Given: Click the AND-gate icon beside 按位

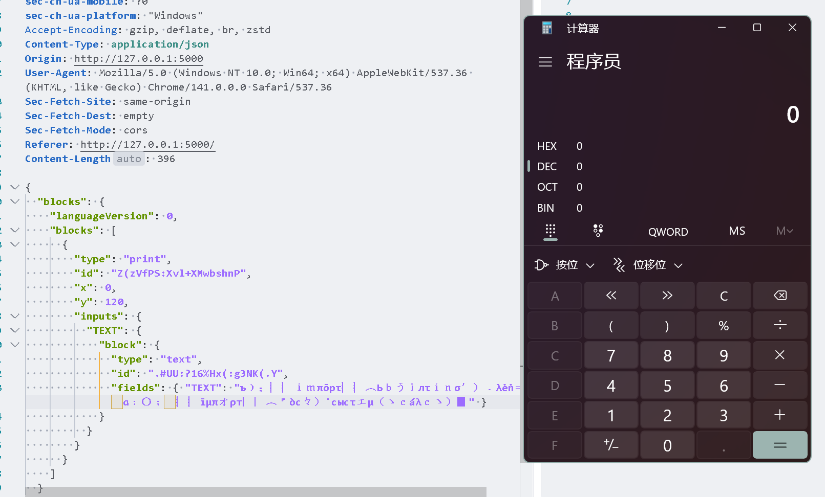Looking at the screenshot, I should click(541, 264).
